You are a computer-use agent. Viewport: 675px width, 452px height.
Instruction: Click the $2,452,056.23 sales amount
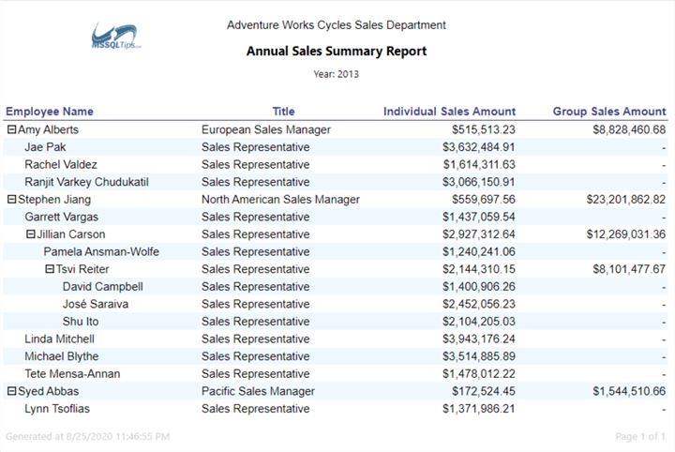pyautogui.click(x=479, y=304)
